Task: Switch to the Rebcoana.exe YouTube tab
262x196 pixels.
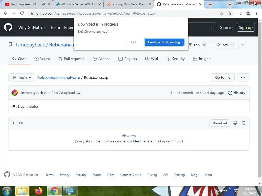Action: pyautogui.click(x=25, y=4)
